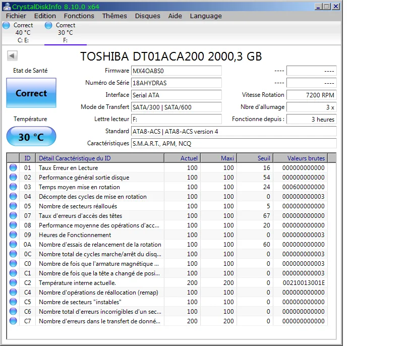This screenshot has height=346, width=413.
Task: Click the text Taux Erreur en Lecture
Action: 69,168
